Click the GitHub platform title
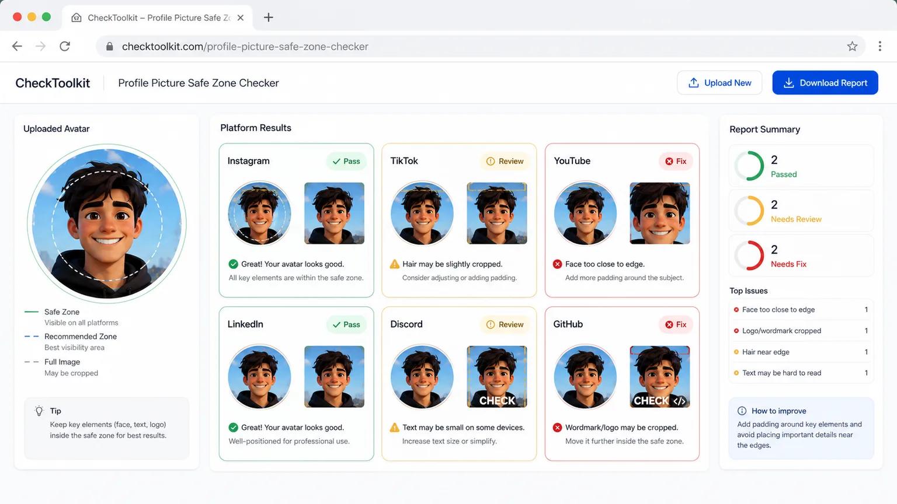897x504 pixels. [568, 324]
